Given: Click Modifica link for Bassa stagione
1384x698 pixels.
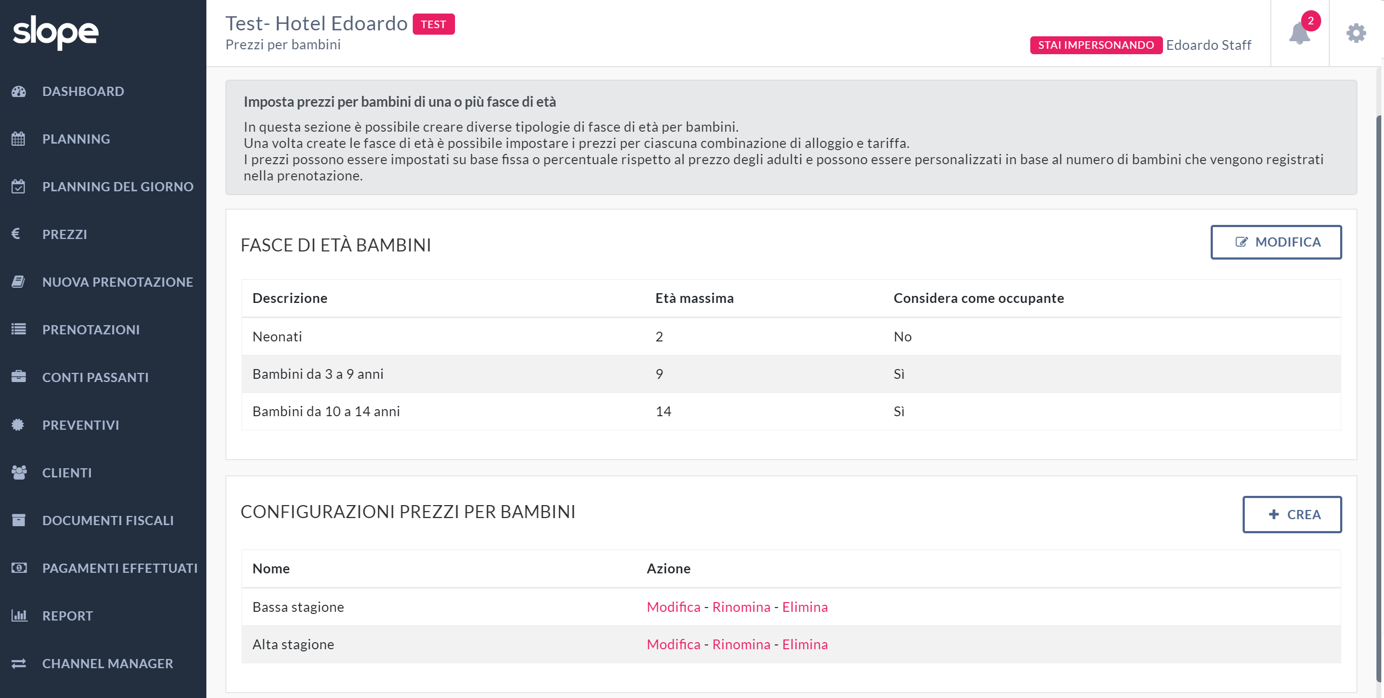Looking at the screenshot, I should [x=673, y=607].
